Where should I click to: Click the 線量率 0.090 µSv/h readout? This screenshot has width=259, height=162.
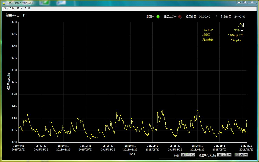tap(235, 35)
